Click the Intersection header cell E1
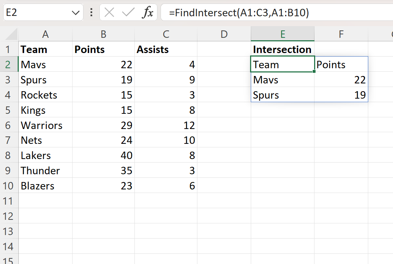 [282, 49]
